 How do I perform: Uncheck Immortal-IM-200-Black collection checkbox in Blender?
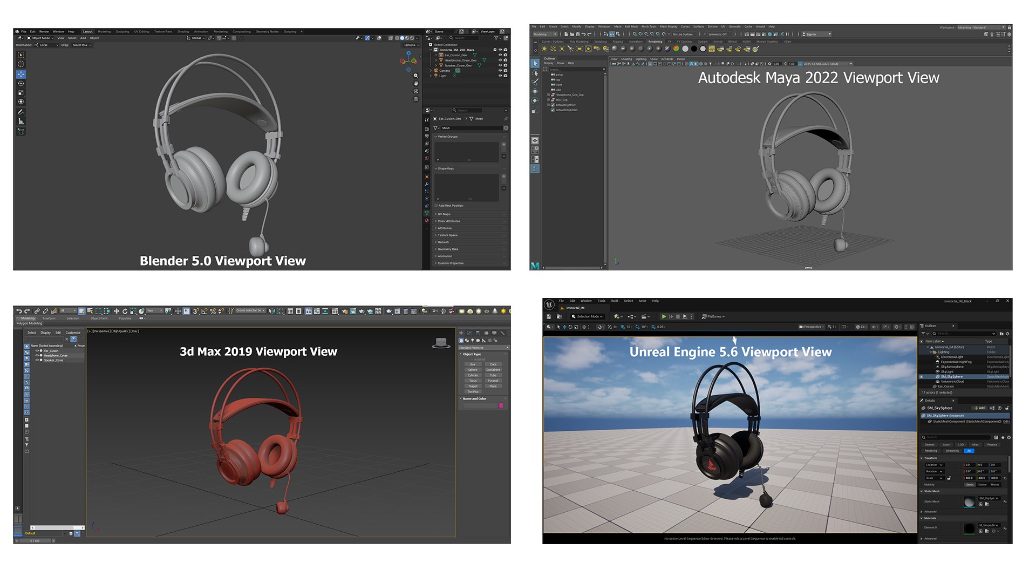pyautogui.click(x=495, y=50)
